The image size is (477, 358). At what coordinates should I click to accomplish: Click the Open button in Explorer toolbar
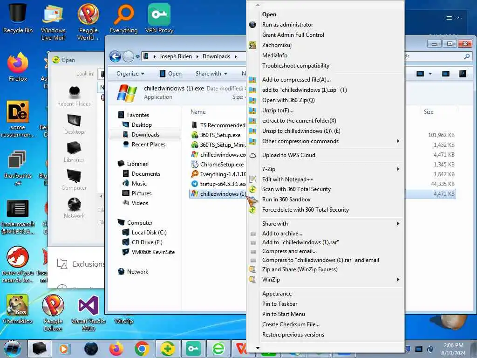pyautogui.click(x=170, y=74)
